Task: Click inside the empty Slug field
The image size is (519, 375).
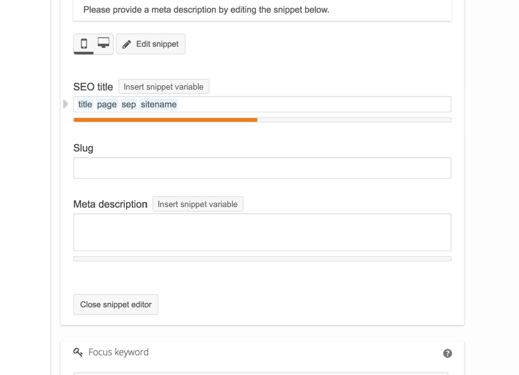Action: 262,167
